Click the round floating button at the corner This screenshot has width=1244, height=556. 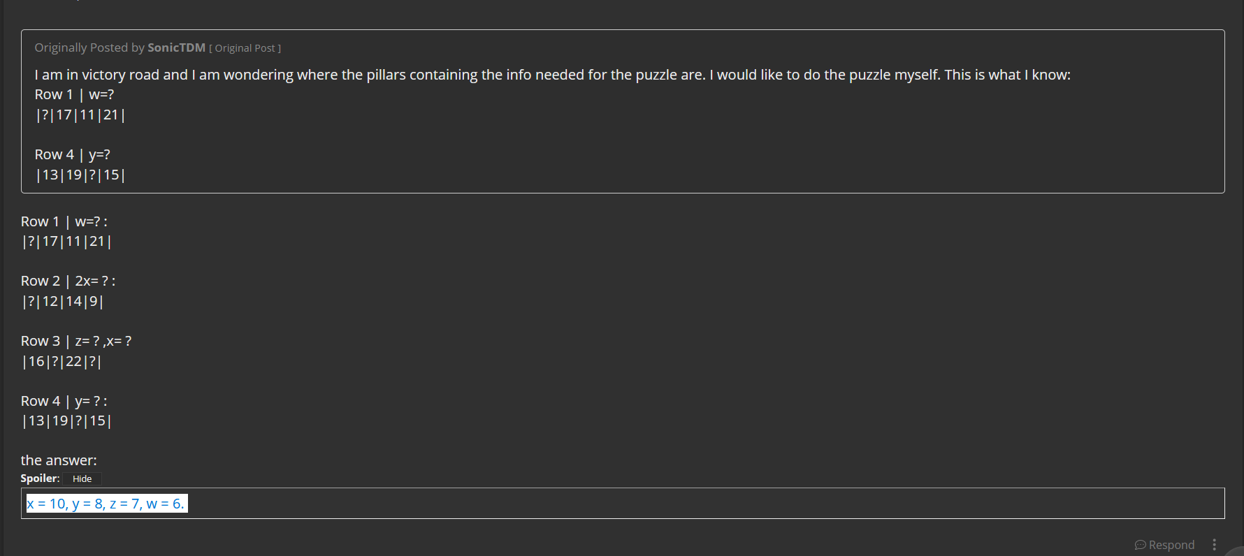1236,551
